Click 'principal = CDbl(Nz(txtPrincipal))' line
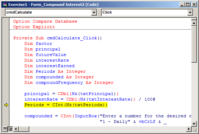The image size is (199, 134). (x=71, y=94)
